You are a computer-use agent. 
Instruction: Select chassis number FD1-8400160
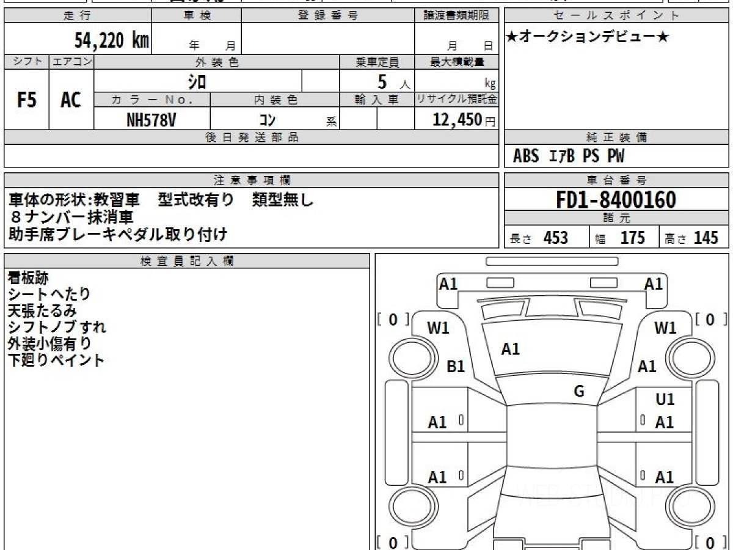[616, 200]
